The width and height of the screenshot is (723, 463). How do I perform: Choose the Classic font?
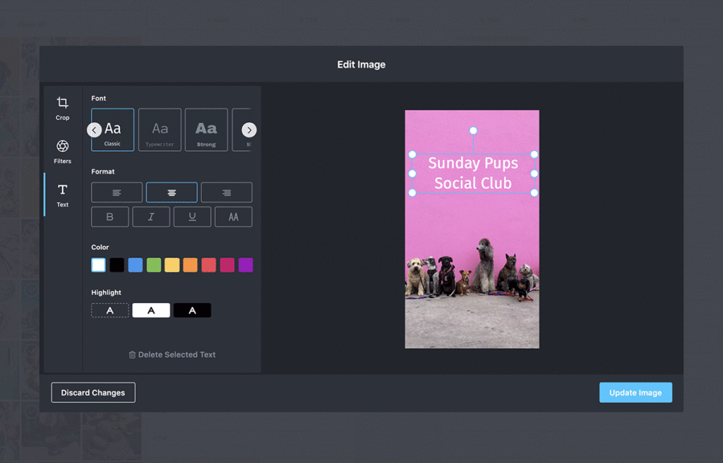pos(112,130)
